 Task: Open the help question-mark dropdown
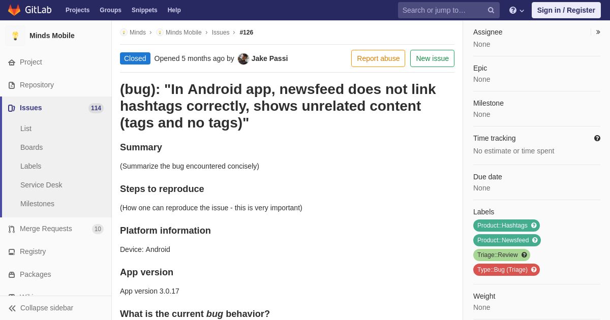pyautogui.click(x=516, y=10)
